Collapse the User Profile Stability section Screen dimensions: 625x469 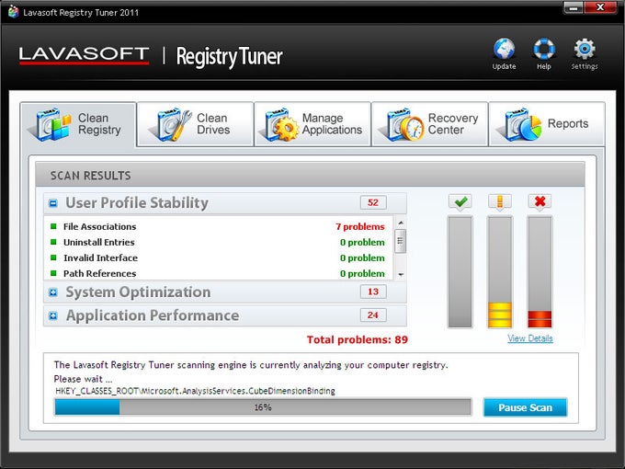[53, 203]
